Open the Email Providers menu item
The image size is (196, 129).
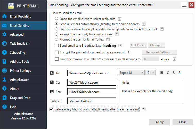click(23, 16)
